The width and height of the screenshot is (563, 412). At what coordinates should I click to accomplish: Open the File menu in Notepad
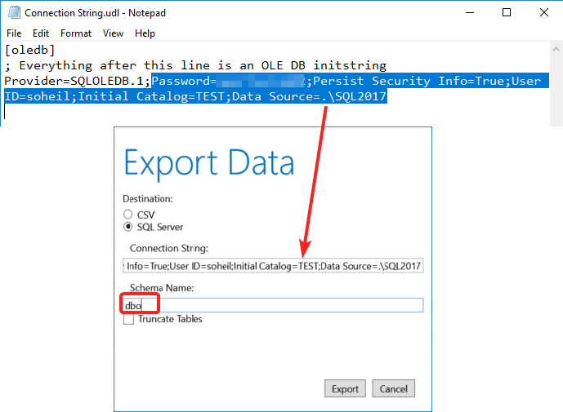click(x=14, y=33)
